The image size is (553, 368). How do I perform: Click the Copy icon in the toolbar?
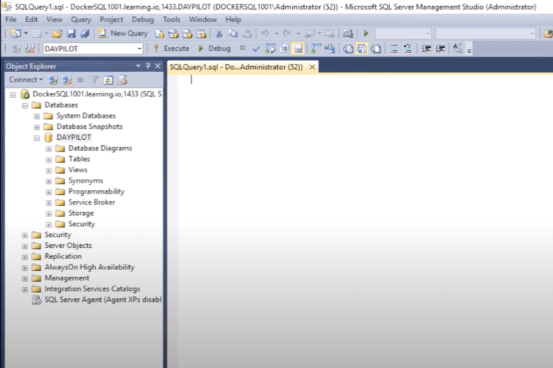coord(233,33)
